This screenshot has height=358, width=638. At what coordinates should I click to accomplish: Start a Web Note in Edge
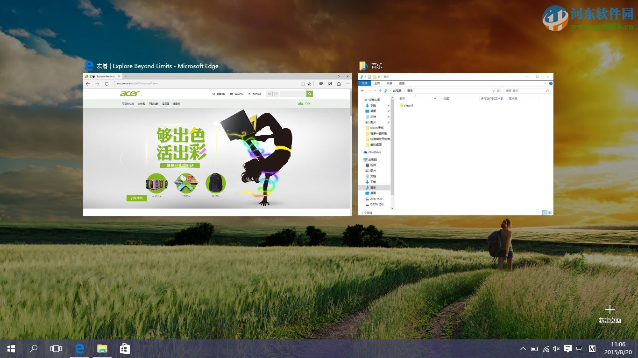pyautogui.click(x=330, y=84)
